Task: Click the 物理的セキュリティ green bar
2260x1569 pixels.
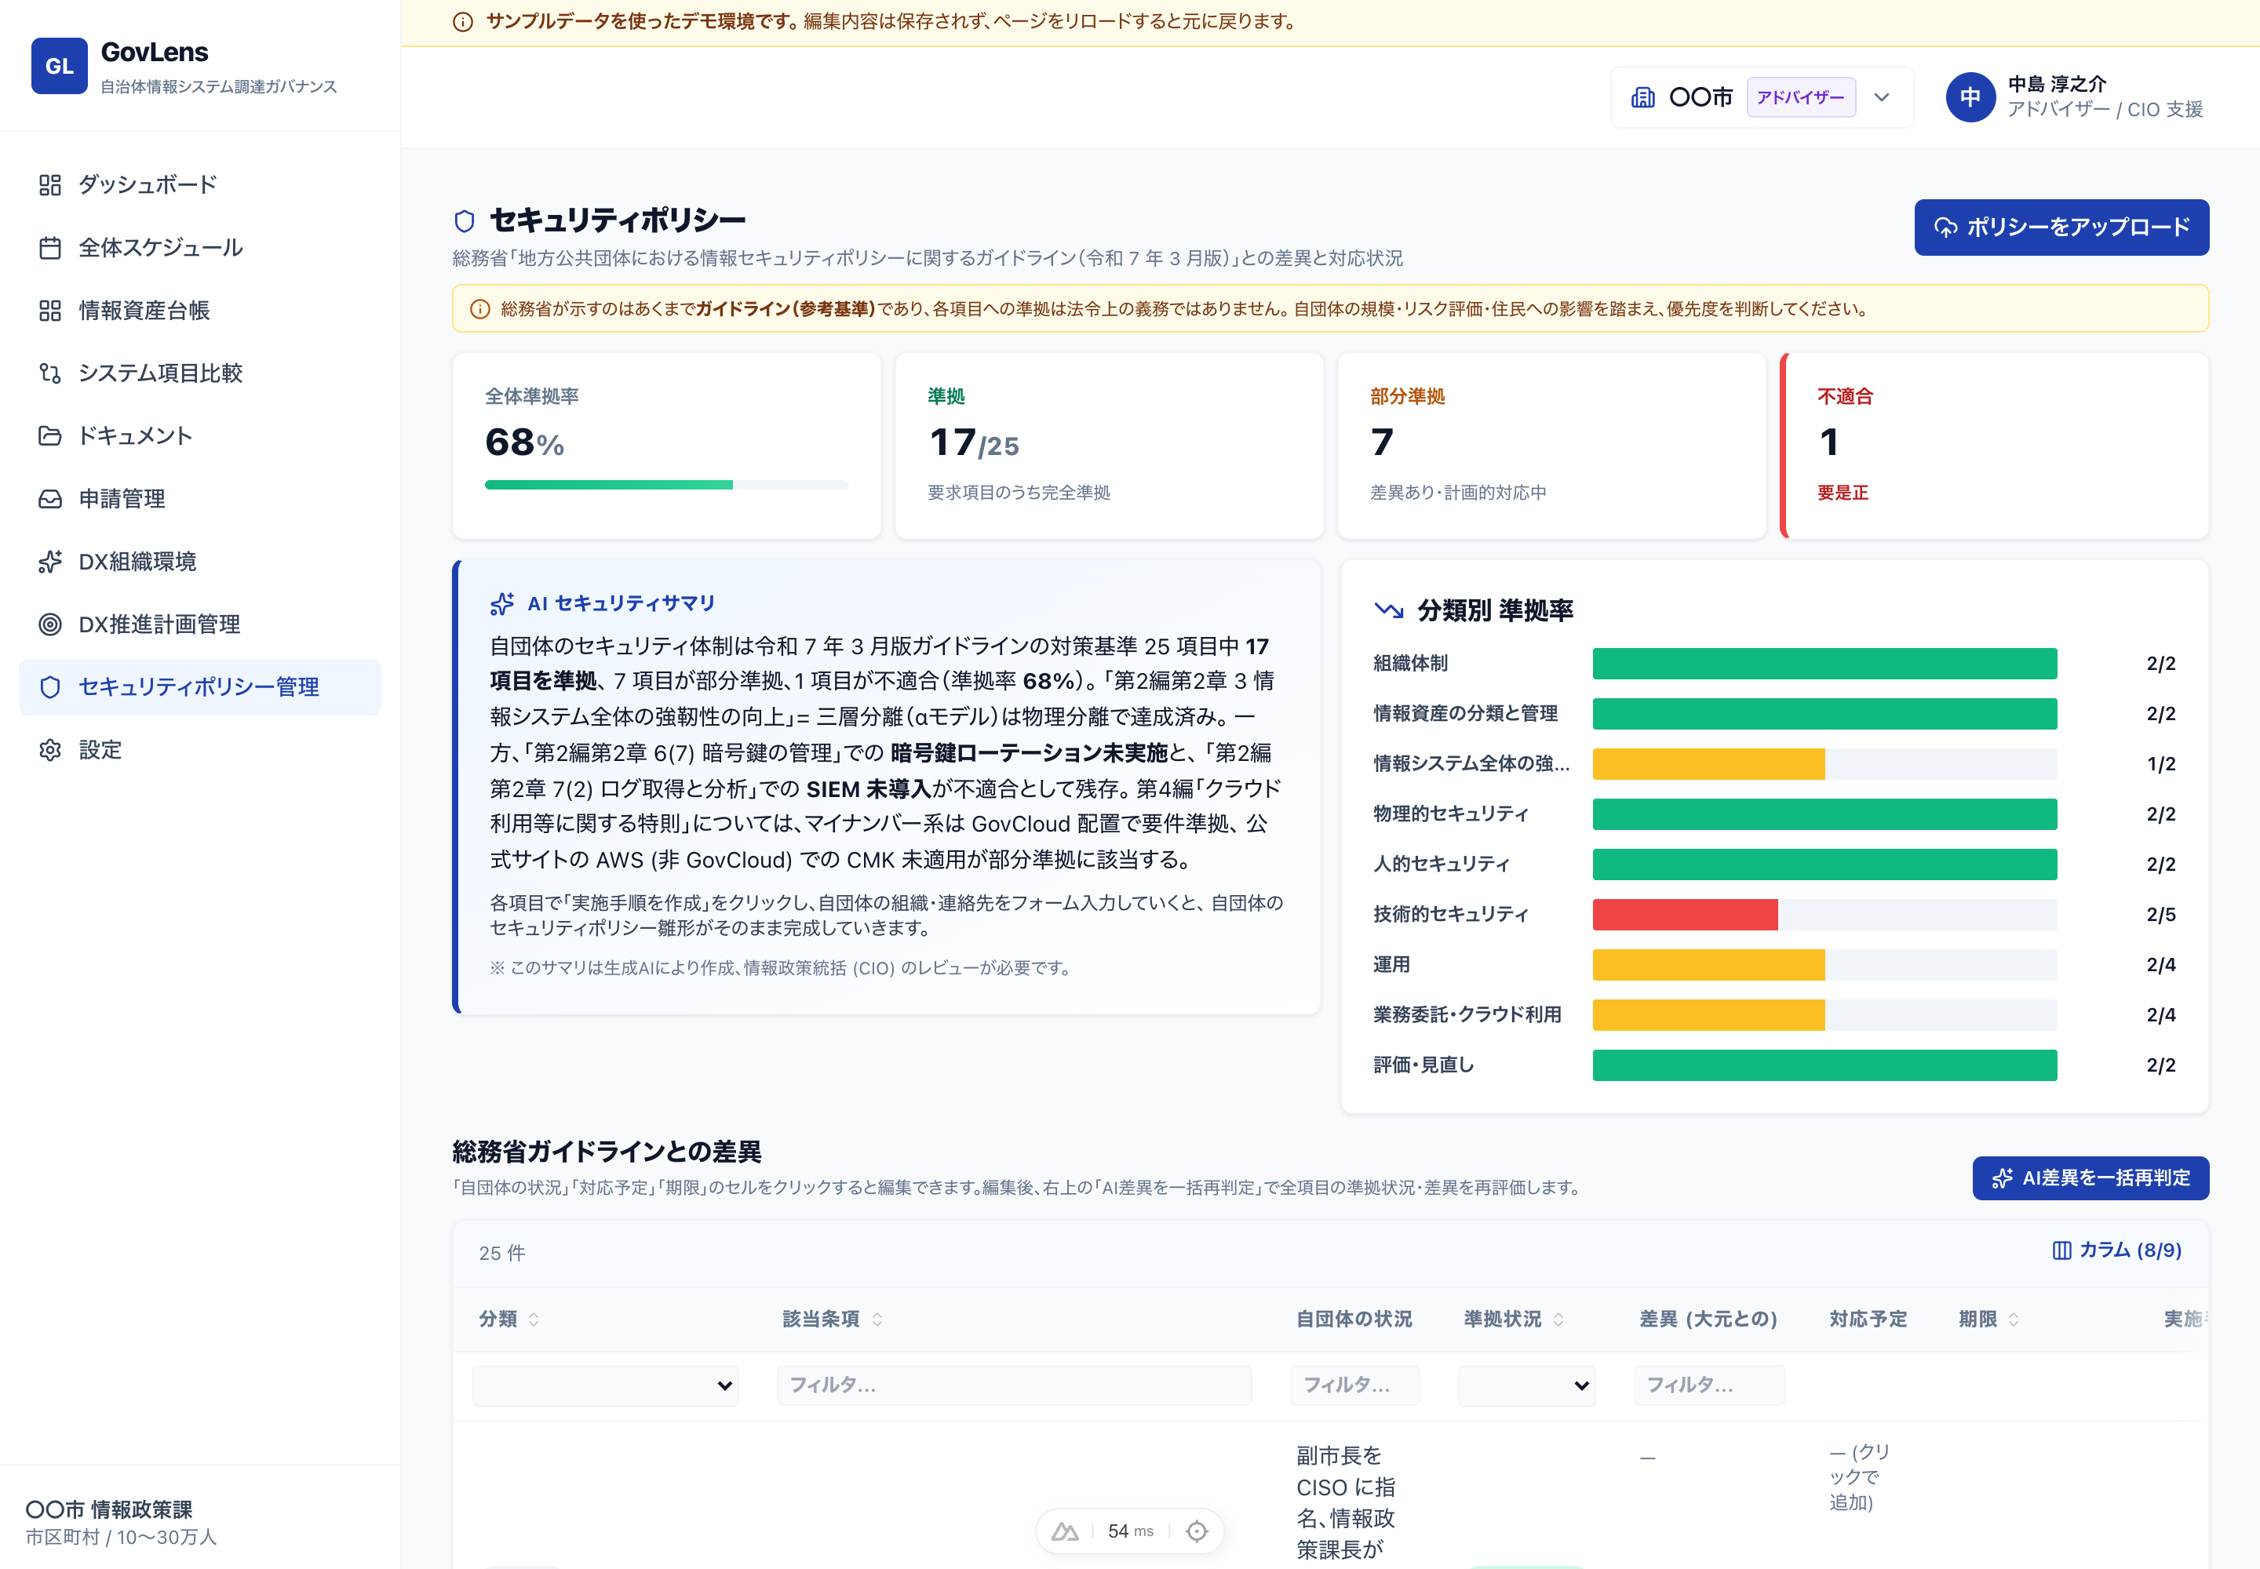Action: 1825,815
